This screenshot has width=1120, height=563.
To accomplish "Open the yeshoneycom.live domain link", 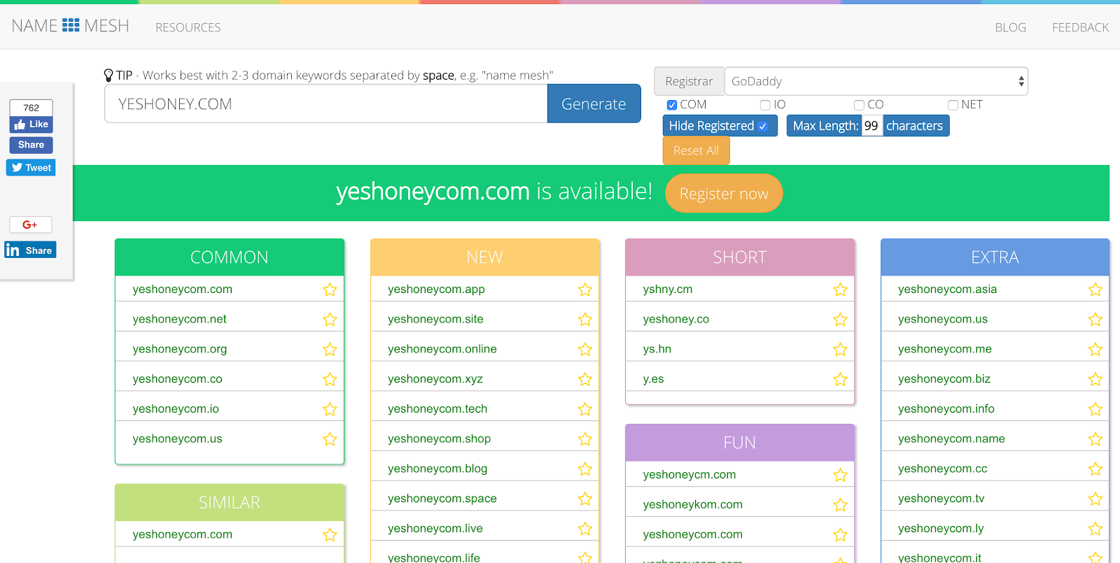I will pos(435,529).
